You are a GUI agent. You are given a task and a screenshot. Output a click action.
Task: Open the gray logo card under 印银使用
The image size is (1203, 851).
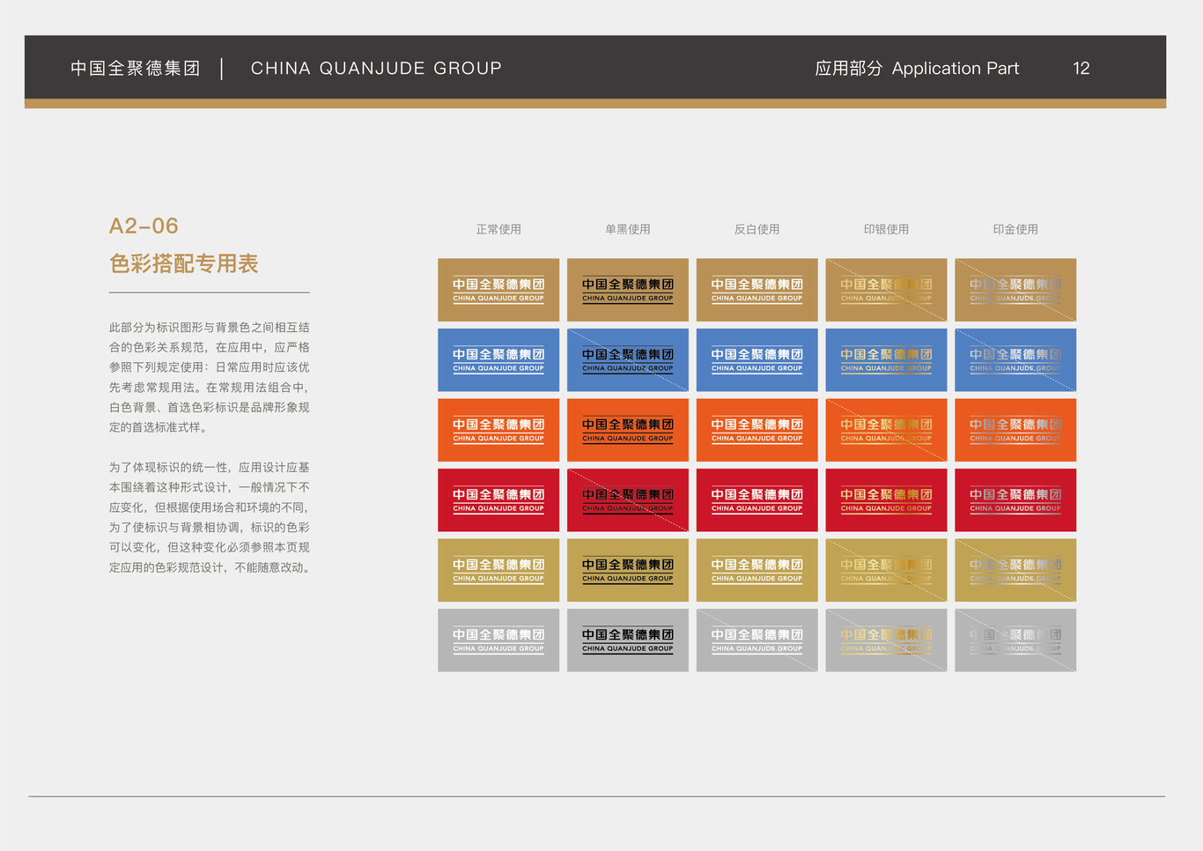(x=886, y=640)
